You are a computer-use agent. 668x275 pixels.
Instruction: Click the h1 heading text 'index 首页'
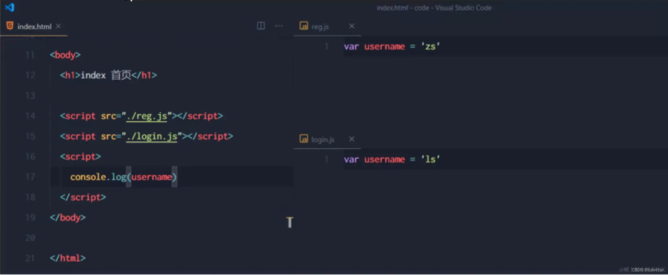click(106, 75)
